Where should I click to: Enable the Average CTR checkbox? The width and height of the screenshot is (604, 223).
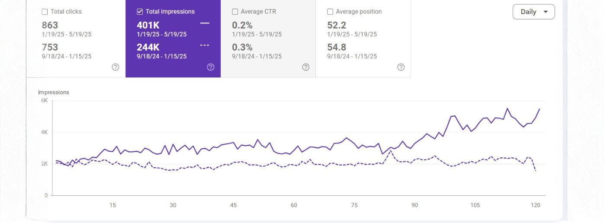pos(235,12)
